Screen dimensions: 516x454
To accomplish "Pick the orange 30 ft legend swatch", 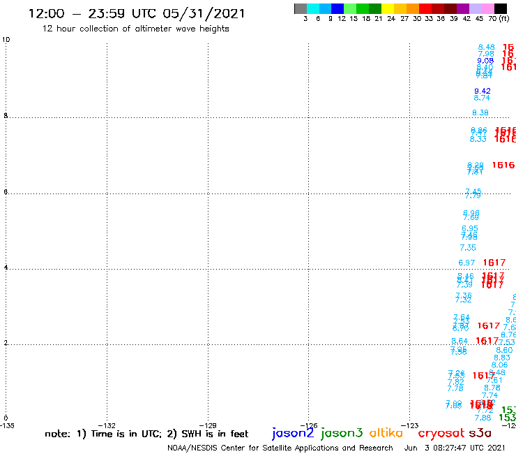I will pyautogui.click(x=413, y=8).
